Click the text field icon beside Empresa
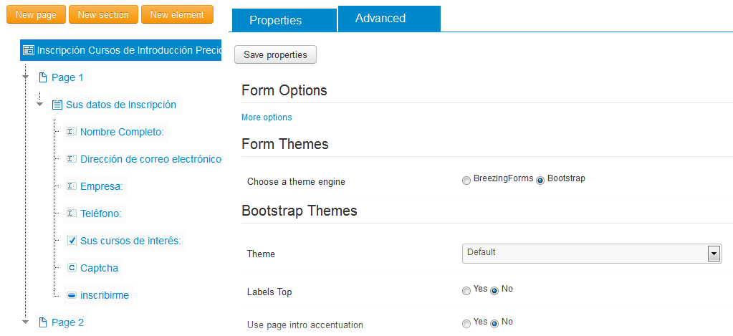 [71, 186]
